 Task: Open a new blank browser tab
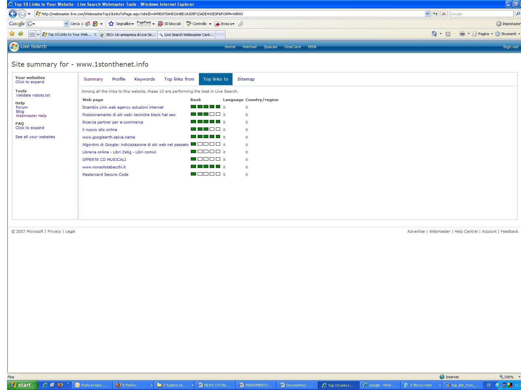(x=220, y=35)
